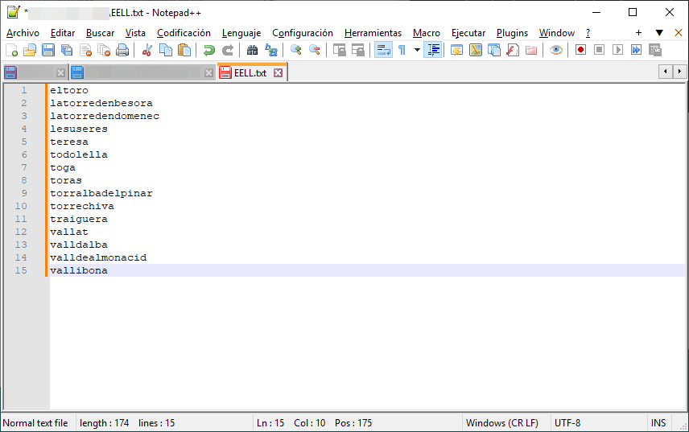
Task: Paste using the clipboard icon
Action: point(184,50)
